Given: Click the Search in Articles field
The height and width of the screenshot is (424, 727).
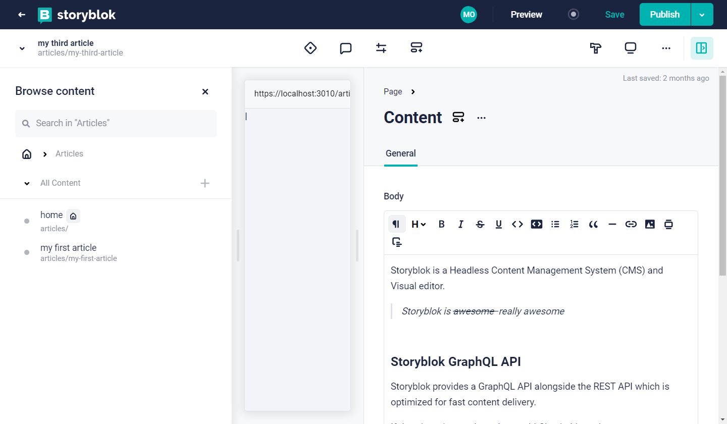Looking at the screenshot, I should 116,123.
